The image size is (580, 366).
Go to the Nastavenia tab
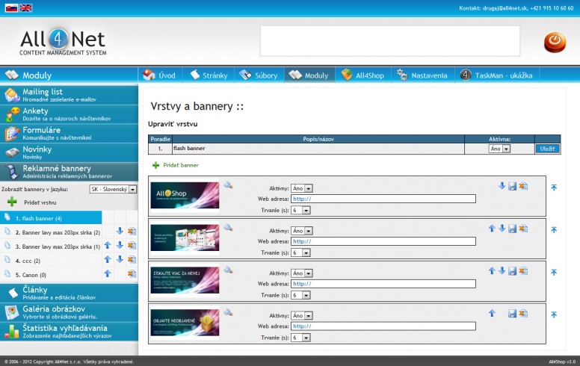(x=422, y=75)
